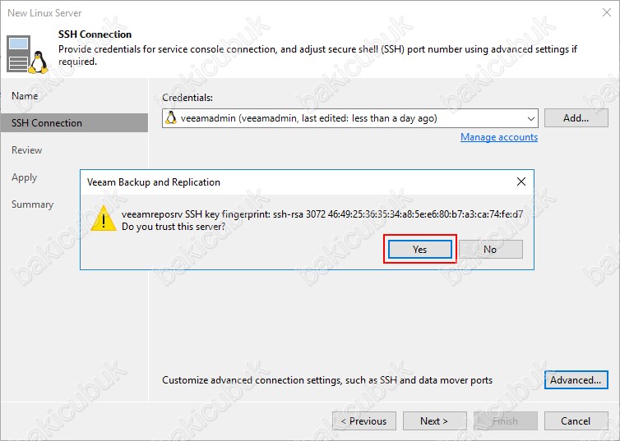
Task: Select the Summary wizard step
Action: click(x=32, y=204)
